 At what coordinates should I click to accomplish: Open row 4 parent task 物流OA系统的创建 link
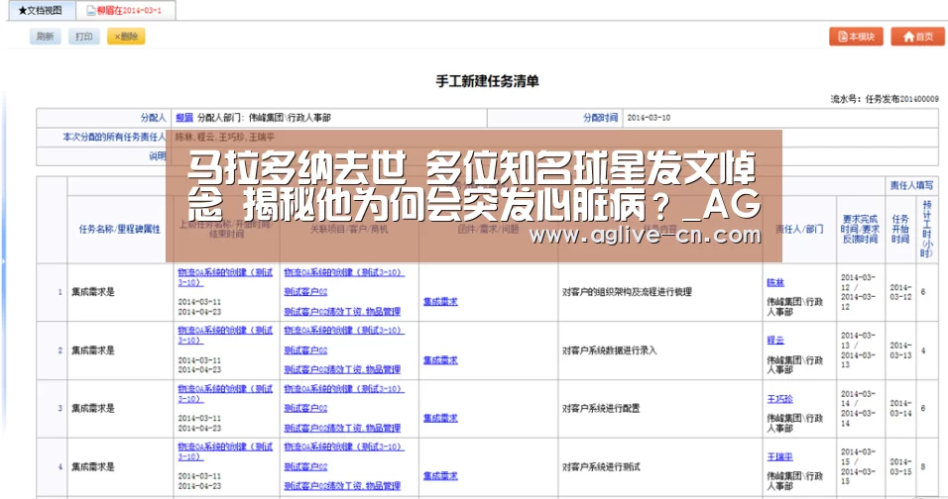click(225, 451)
